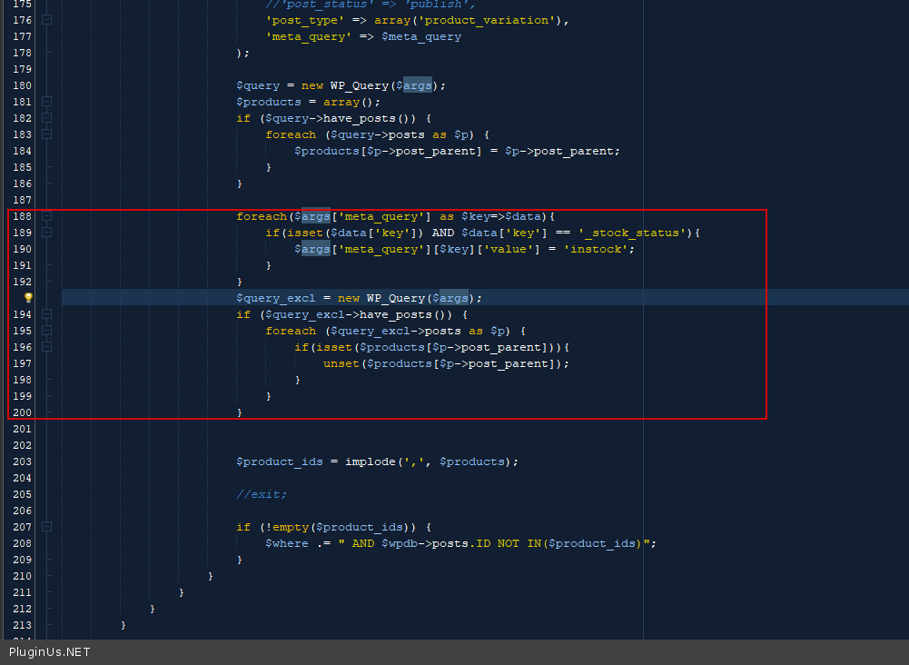Click line number 203 in the gutter
Image resolution: width=909 pixels, height=665 pixels.
[x=22, y=462]
